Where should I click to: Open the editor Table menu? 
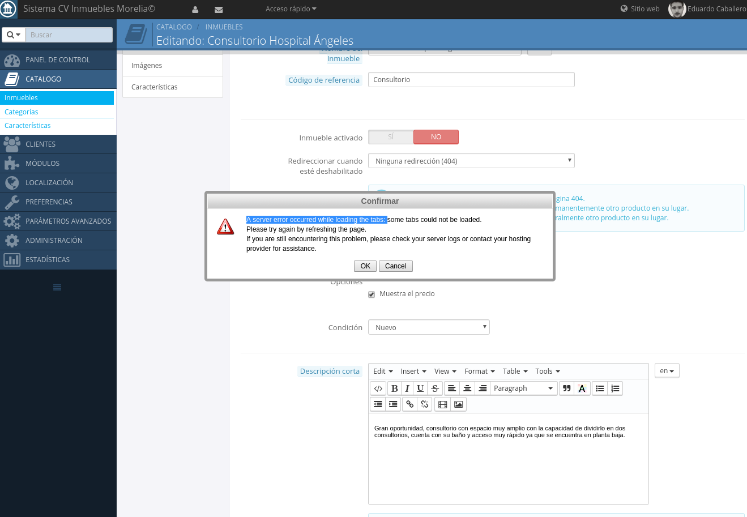[x=515, y=371]
